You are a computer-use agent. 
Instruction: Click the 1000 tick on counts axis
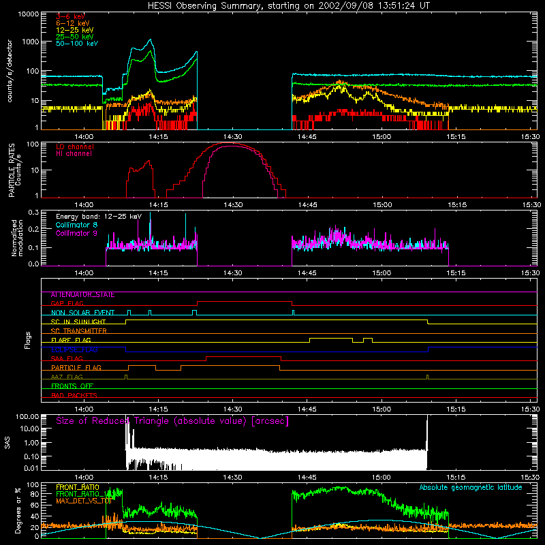[x=30, y=42]
